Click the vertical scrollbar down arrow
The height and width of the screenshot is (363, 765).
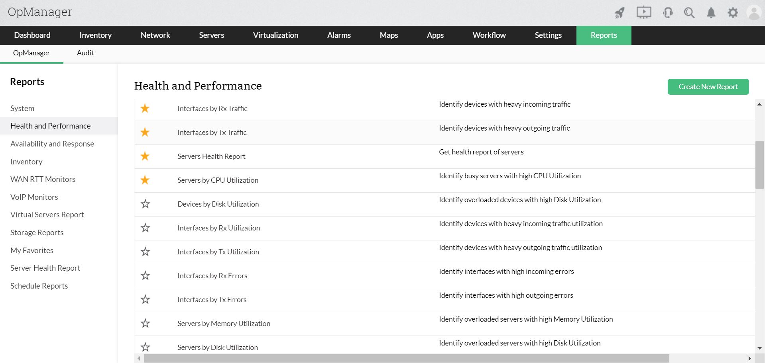[759, 348]
